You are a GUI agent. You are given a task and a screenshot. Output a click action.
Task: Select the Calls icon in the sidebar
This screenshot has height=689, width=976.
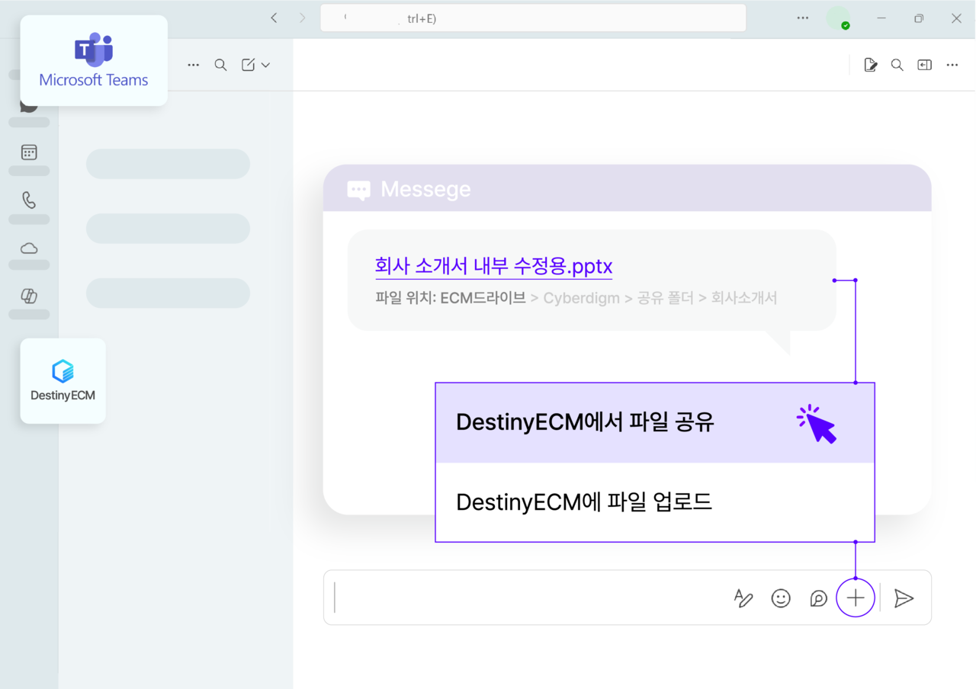28,200
